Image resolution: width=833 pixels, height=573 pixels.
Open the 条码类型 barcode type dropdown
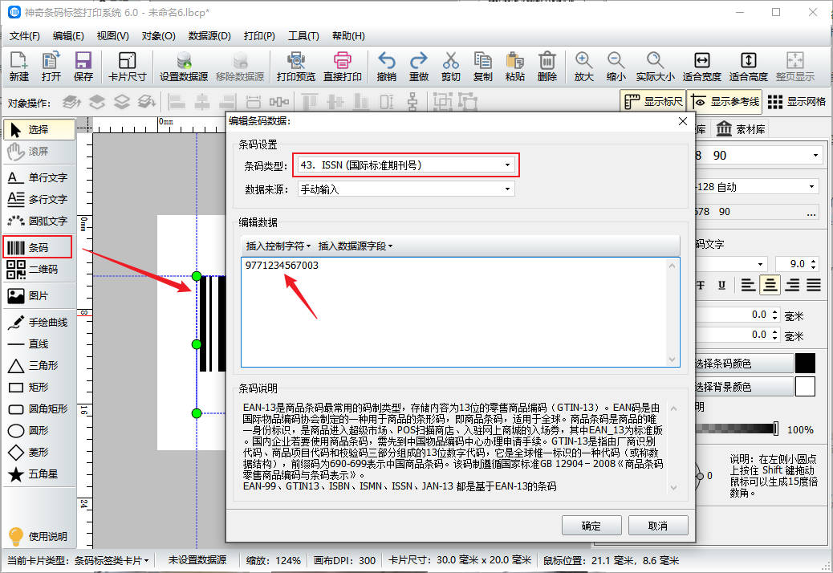pos(405,165)
